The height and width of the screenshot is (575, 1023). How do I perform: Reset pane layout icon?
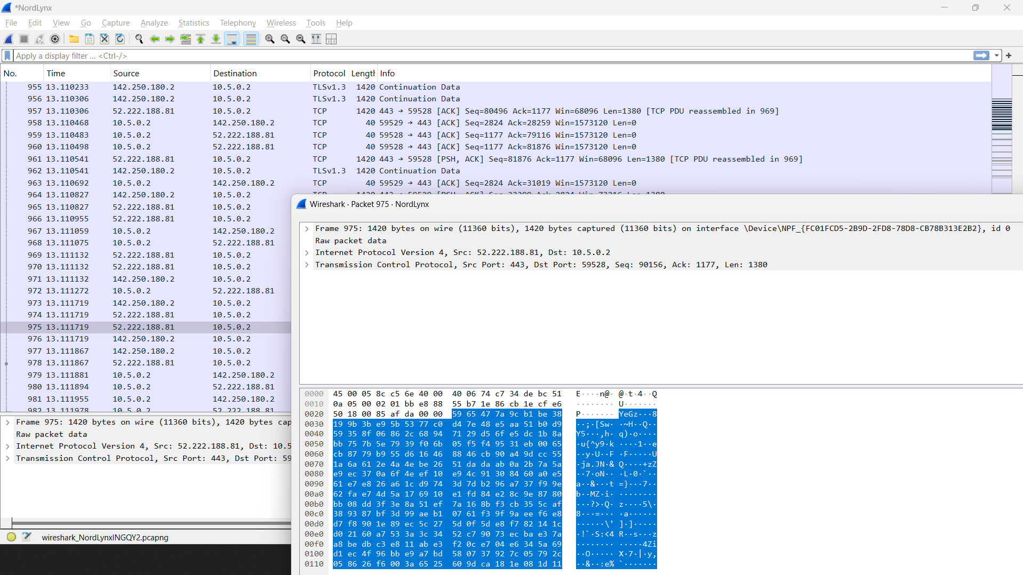[x=331, y=39]
